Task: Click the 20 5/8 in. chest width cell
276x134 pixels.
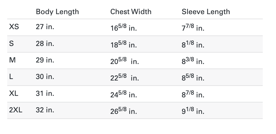Action: (125, 61)
